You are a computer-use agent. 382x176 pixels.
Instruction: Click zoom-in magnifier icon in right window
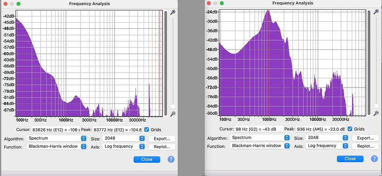coord(376,12)
